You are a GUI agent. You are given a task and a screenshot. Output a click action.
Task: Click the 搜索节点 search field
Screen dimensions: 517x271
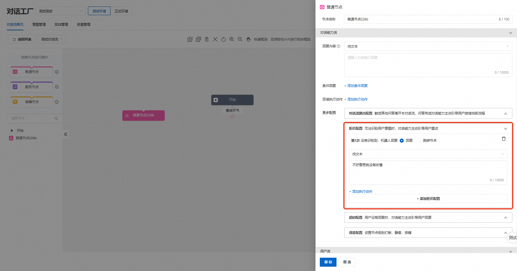point(34,118)
